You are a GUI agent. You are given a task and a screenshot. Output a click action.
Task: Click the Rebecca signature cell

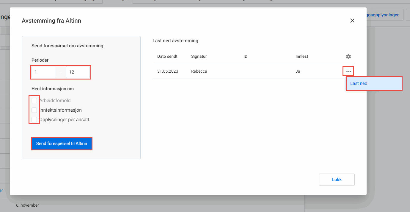(199, 71)
